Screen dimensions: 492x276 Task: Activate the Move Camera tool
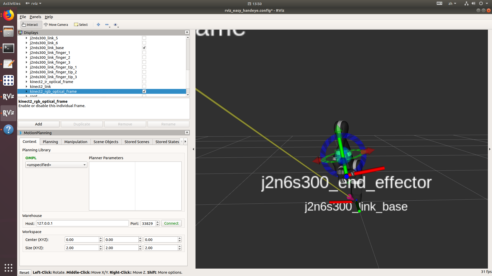coord(56,25)
